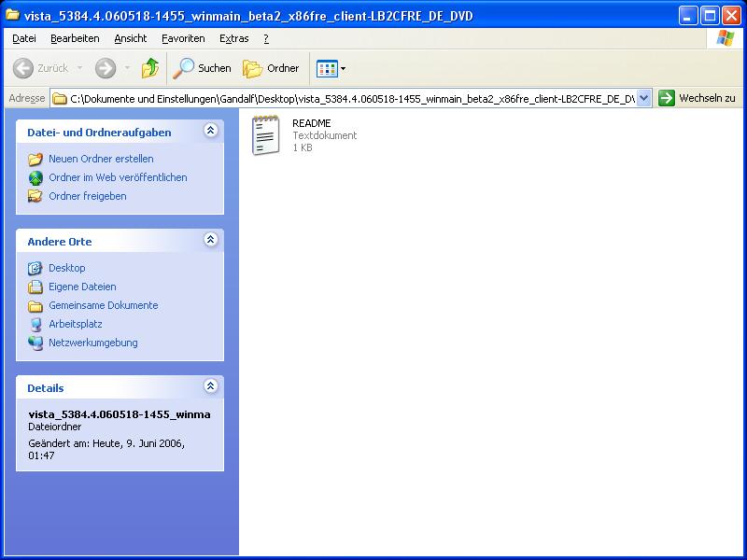Collapse the Details panel
The height and width of the screenshot is (560, 747).
pos(211,385)
